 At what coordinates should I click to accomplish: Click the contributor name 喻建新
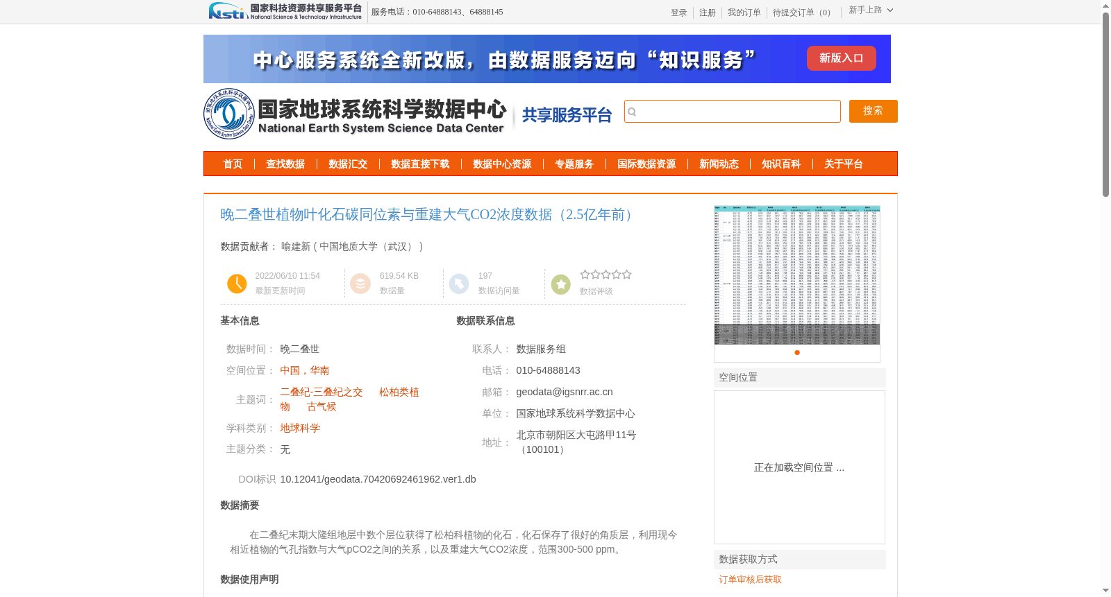click(x=296, y=246)
